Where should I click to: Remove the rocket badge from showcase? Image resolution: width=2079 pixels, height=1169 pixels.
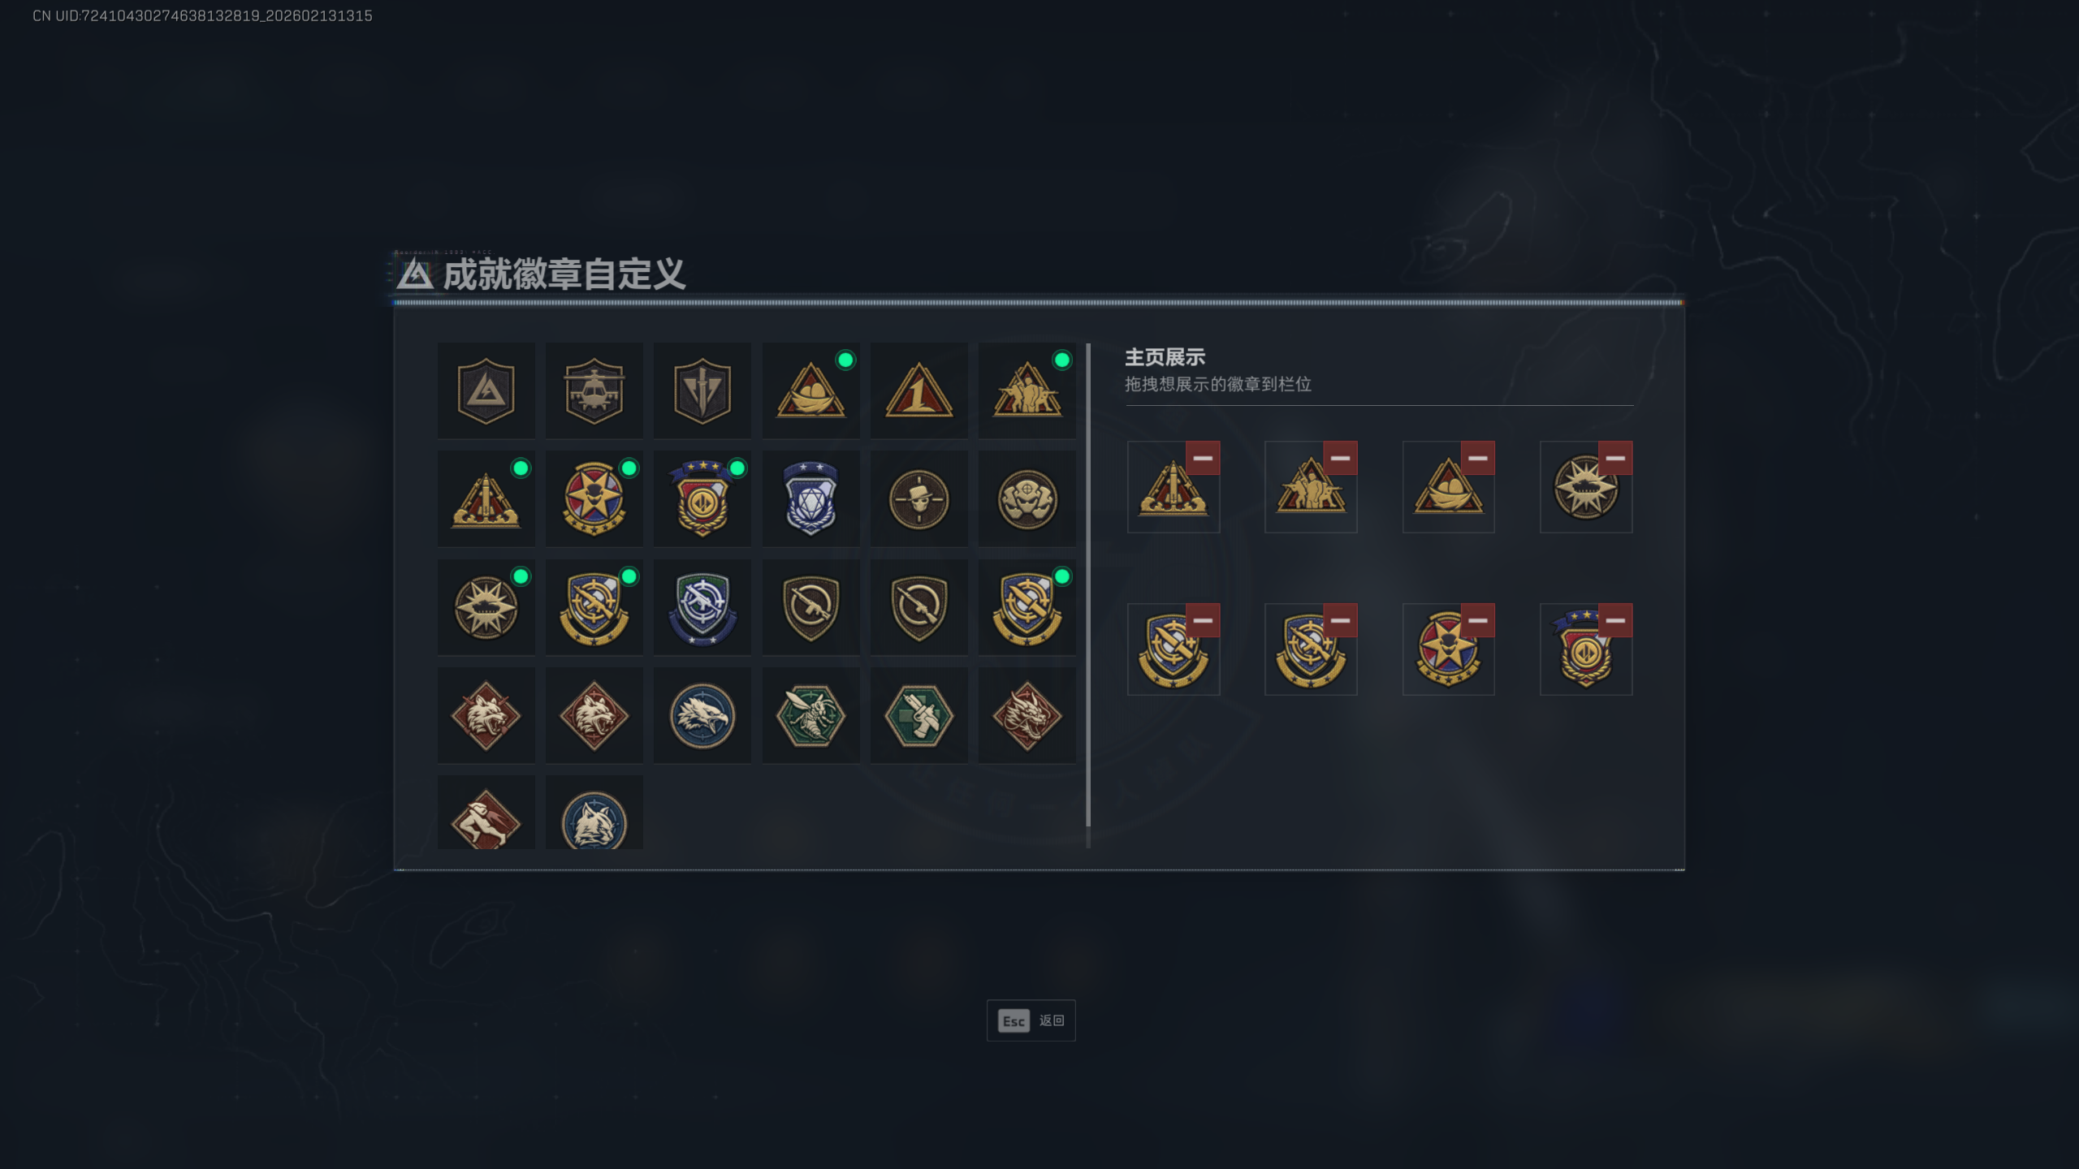pos(1203,458)
